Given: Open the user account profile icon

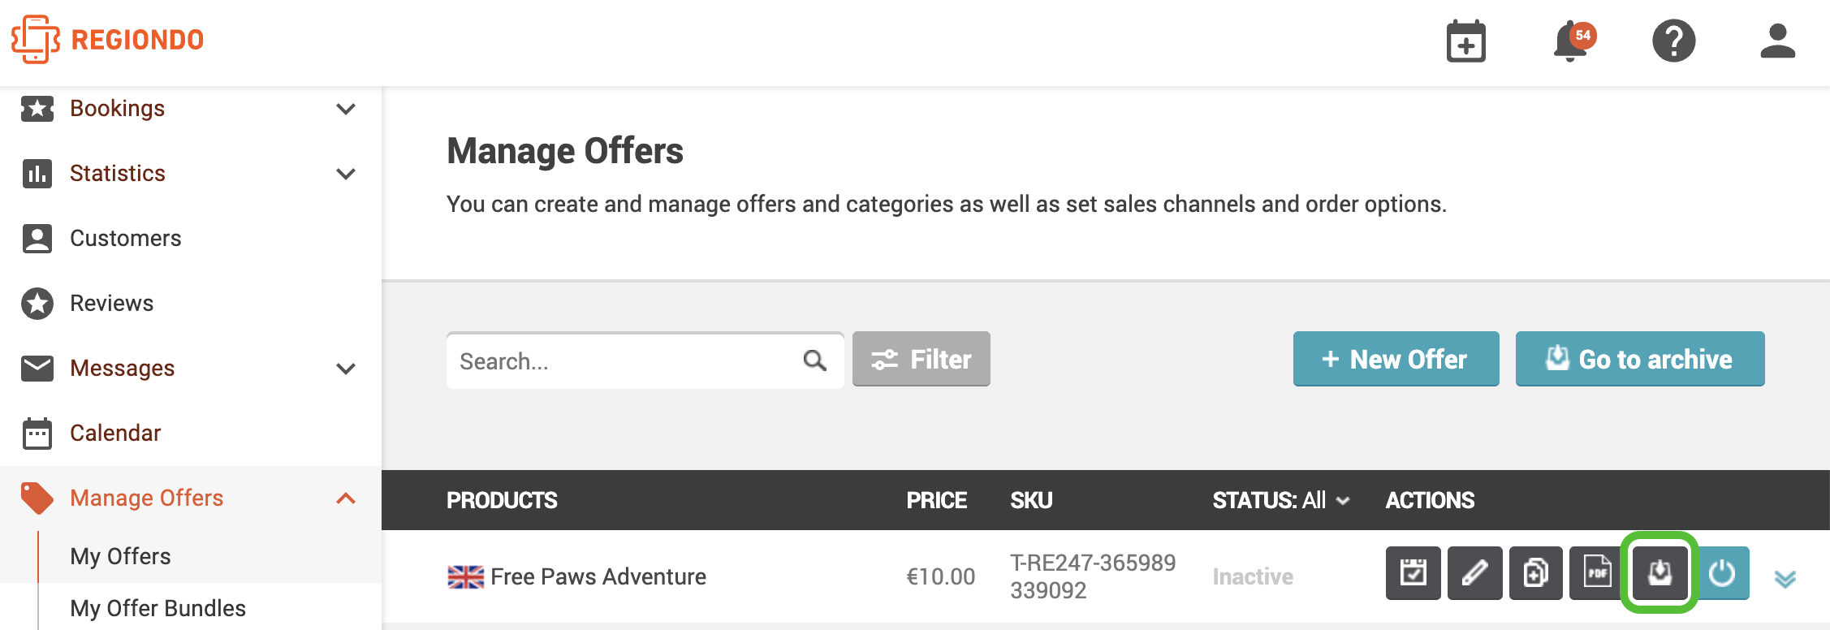Looking at the screenshot, I should pos(1777,41).
